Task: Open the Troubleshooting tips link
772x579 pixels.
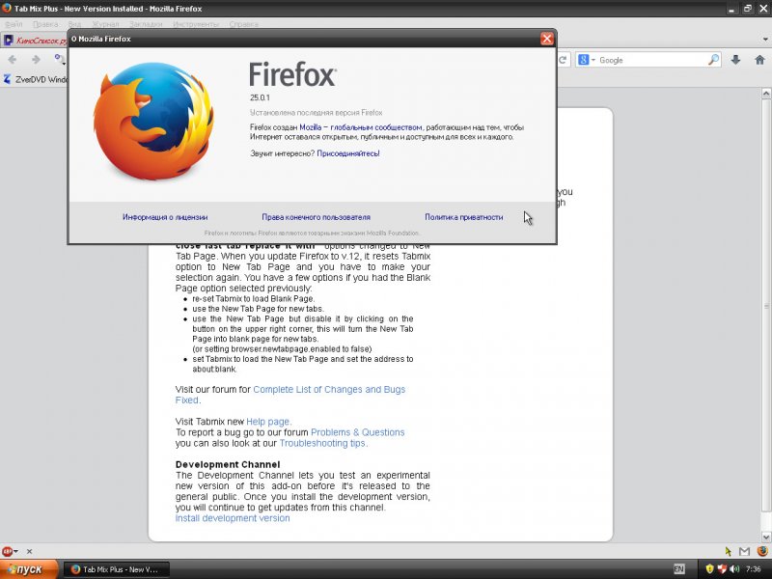Action: 323,443
